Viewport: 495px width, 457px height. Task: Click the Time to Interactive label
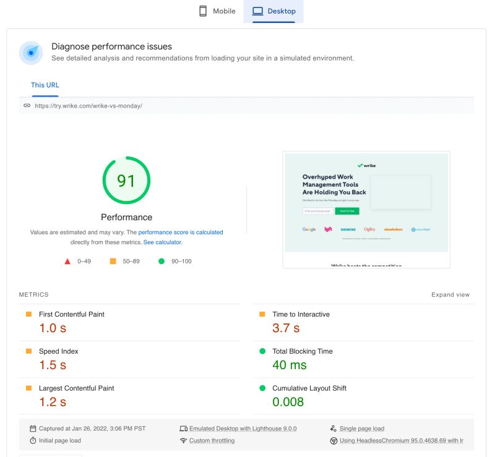(301, 314)
